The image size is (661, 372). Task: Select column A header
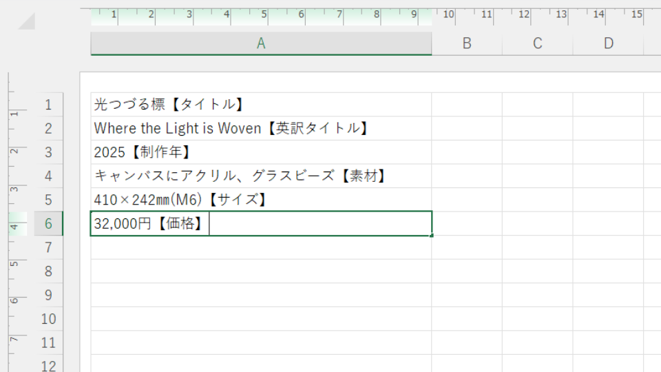click(261, 43)
